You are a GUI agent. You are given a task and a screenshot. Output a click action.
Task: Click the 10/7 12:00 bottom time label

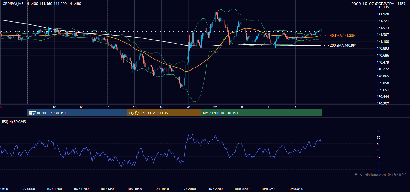click(81, 189)
